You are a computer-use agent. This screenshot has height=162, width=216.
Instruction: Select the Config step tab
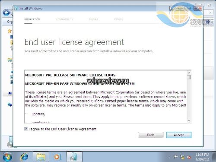[x=118, y=19]
